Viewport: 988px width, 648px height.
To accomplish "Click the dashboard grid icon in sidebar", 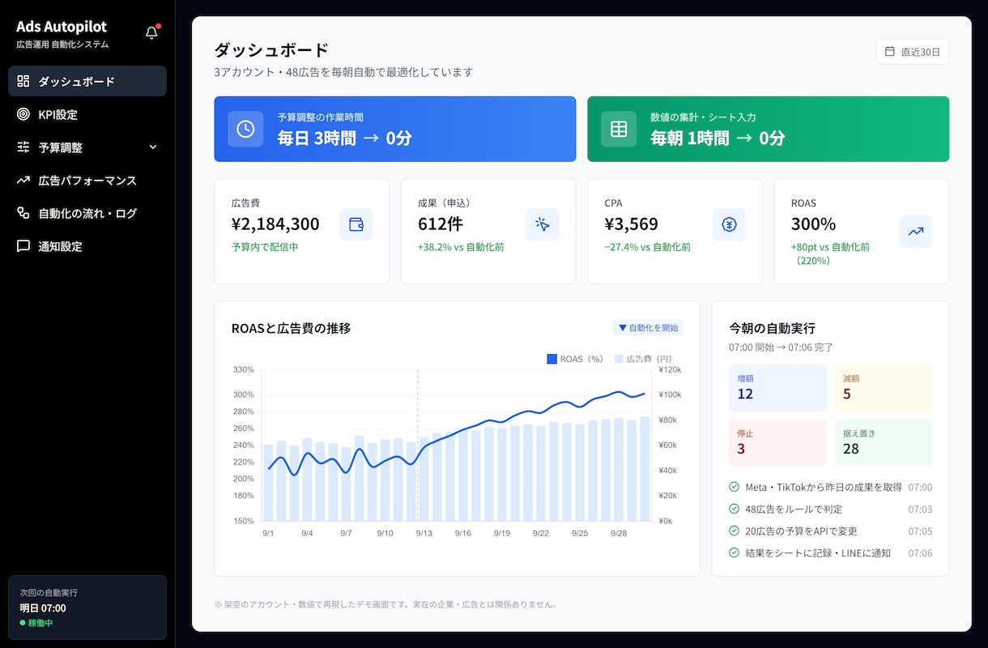I will 23,81.
